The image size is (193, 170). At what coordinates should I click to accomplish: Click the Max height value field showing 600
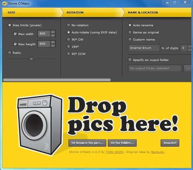[44, 44]
